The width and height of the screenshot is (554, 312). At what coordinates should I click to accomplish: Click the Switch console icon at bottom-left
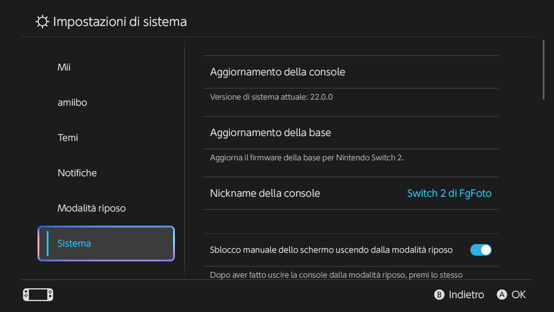(38, 295)
